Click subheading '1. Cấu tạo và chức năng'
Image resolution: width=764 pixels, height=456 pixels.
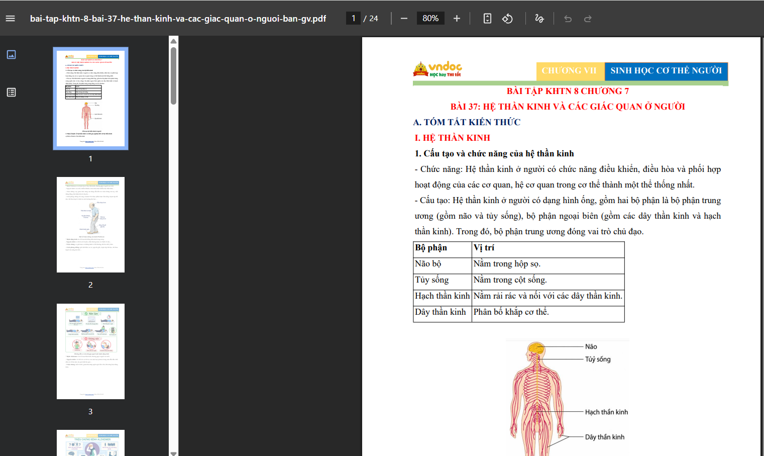(494, 153)
